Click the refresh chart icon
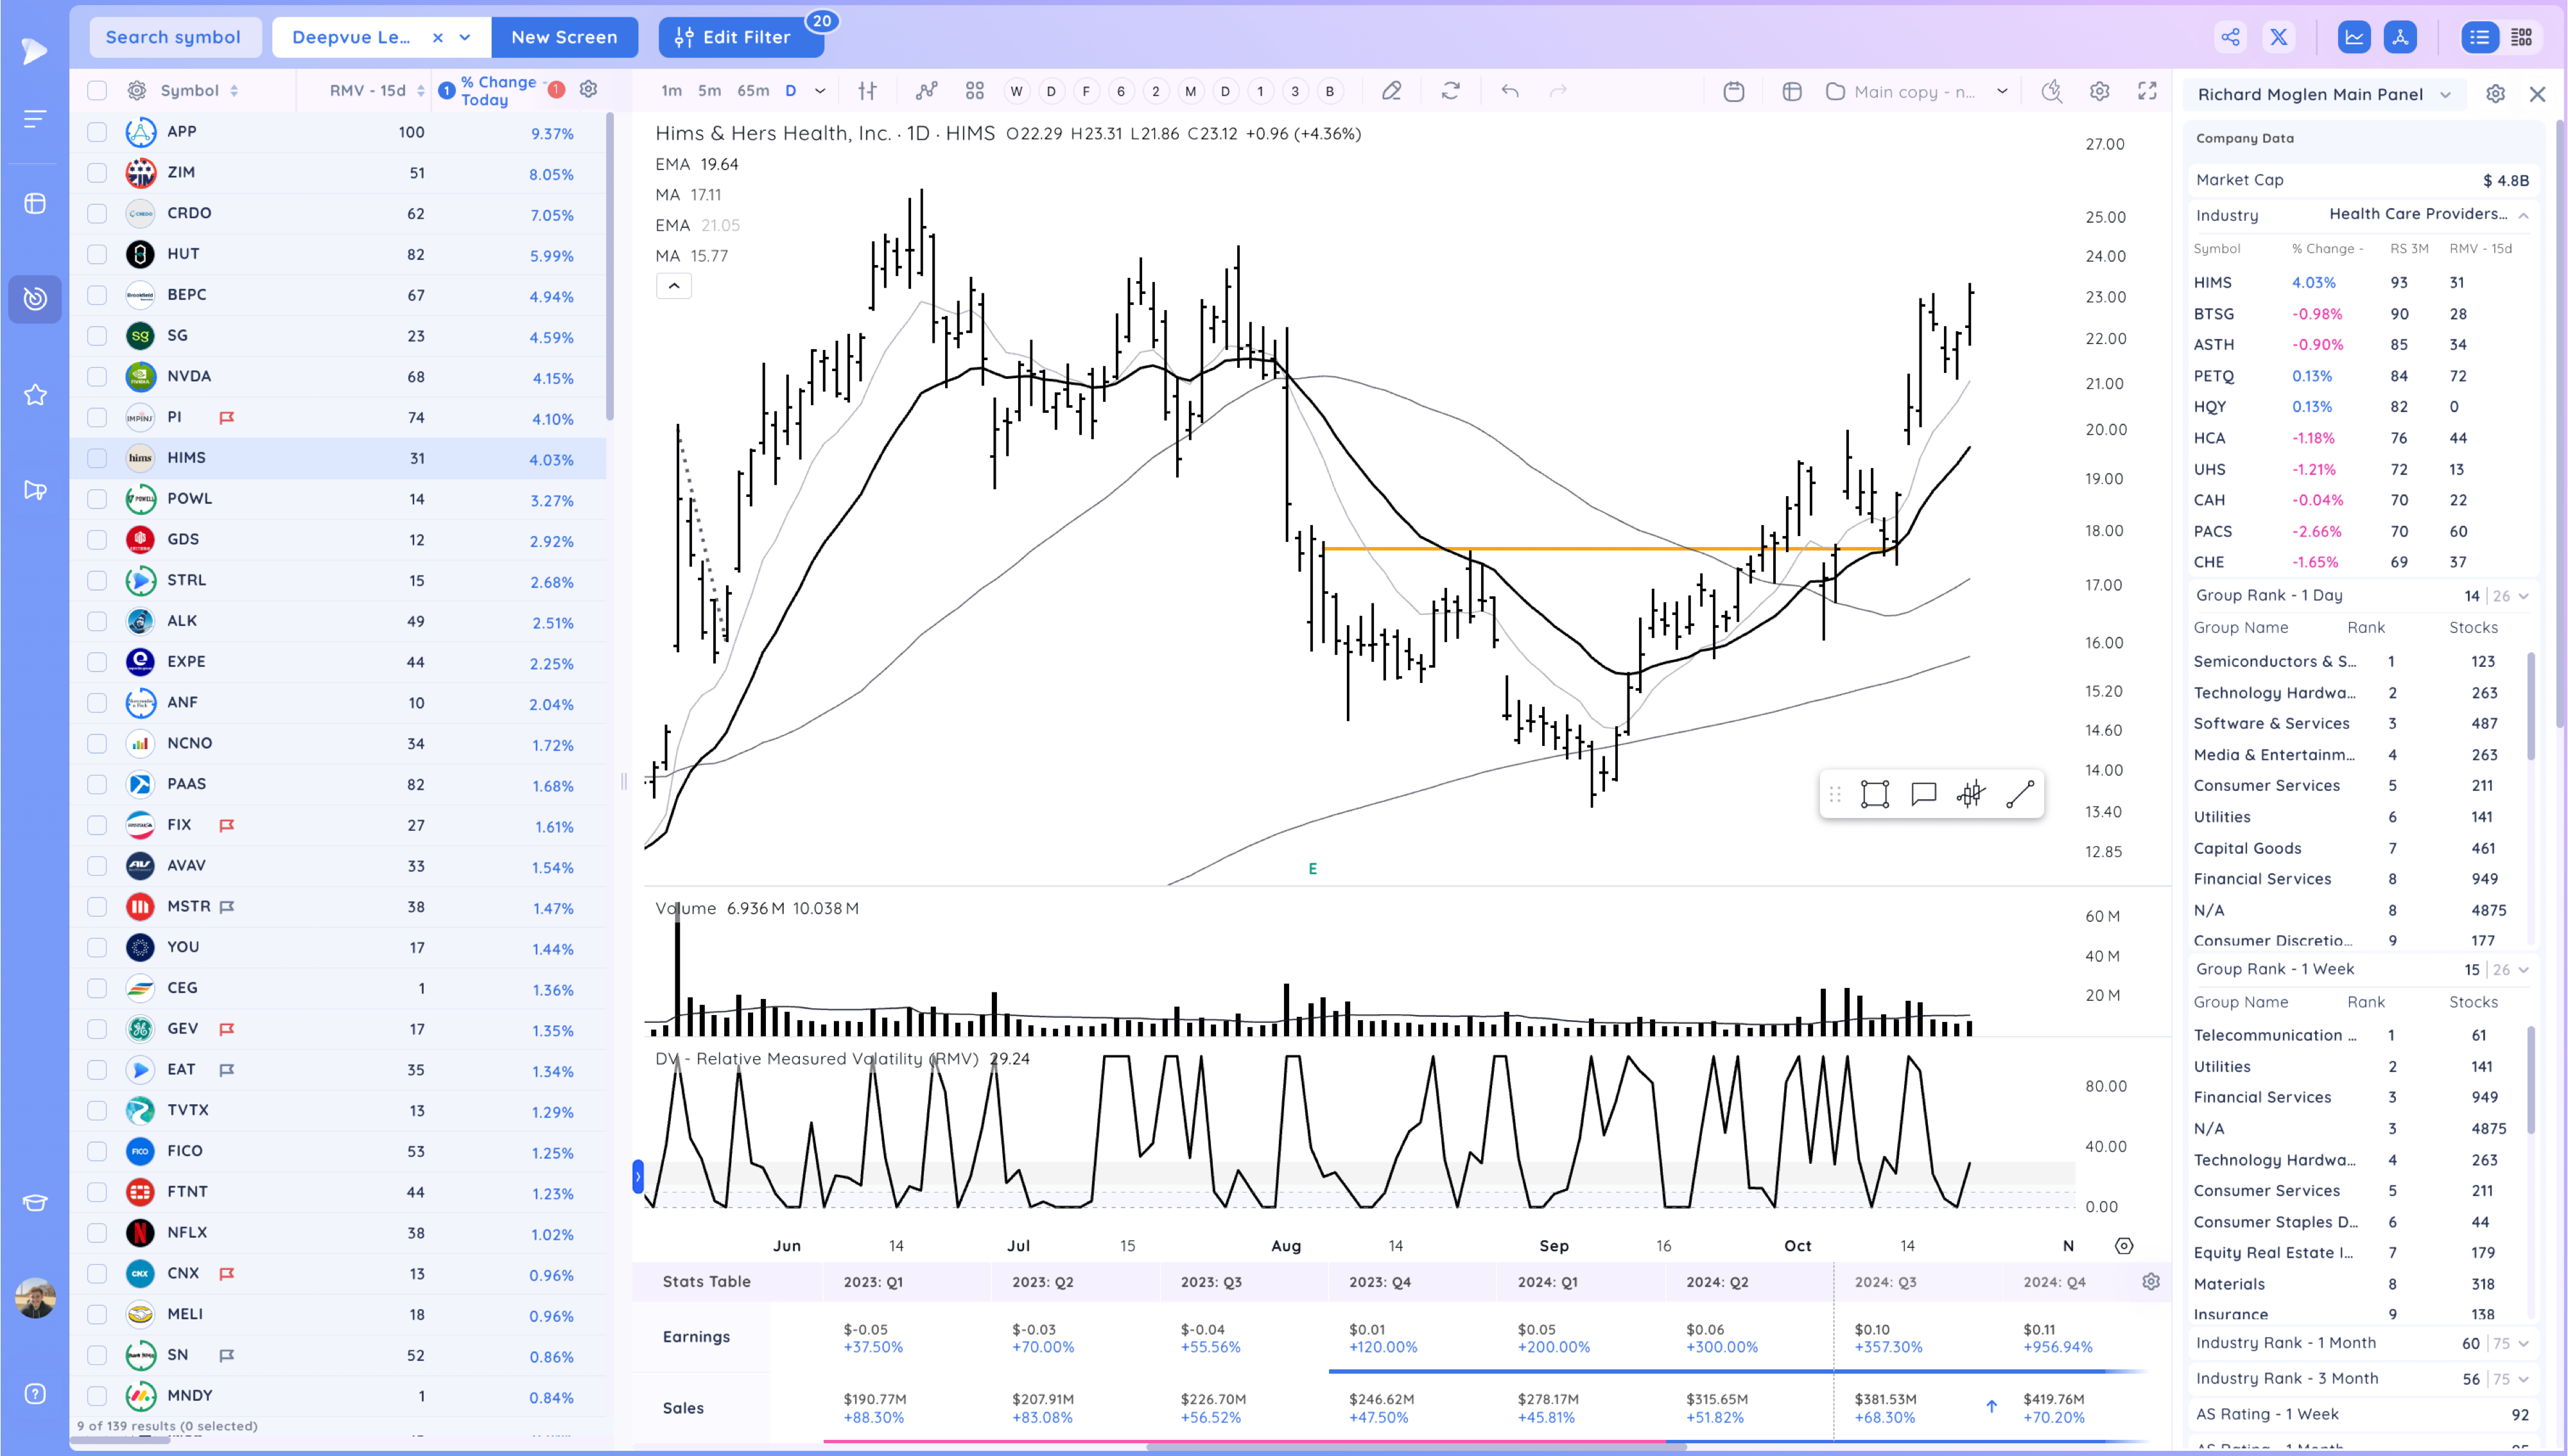 click(1450, 91)
